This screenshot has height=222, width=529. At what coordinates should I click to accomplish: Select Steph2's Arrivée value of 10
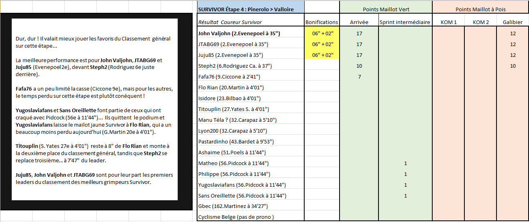[x=359, y=66]
